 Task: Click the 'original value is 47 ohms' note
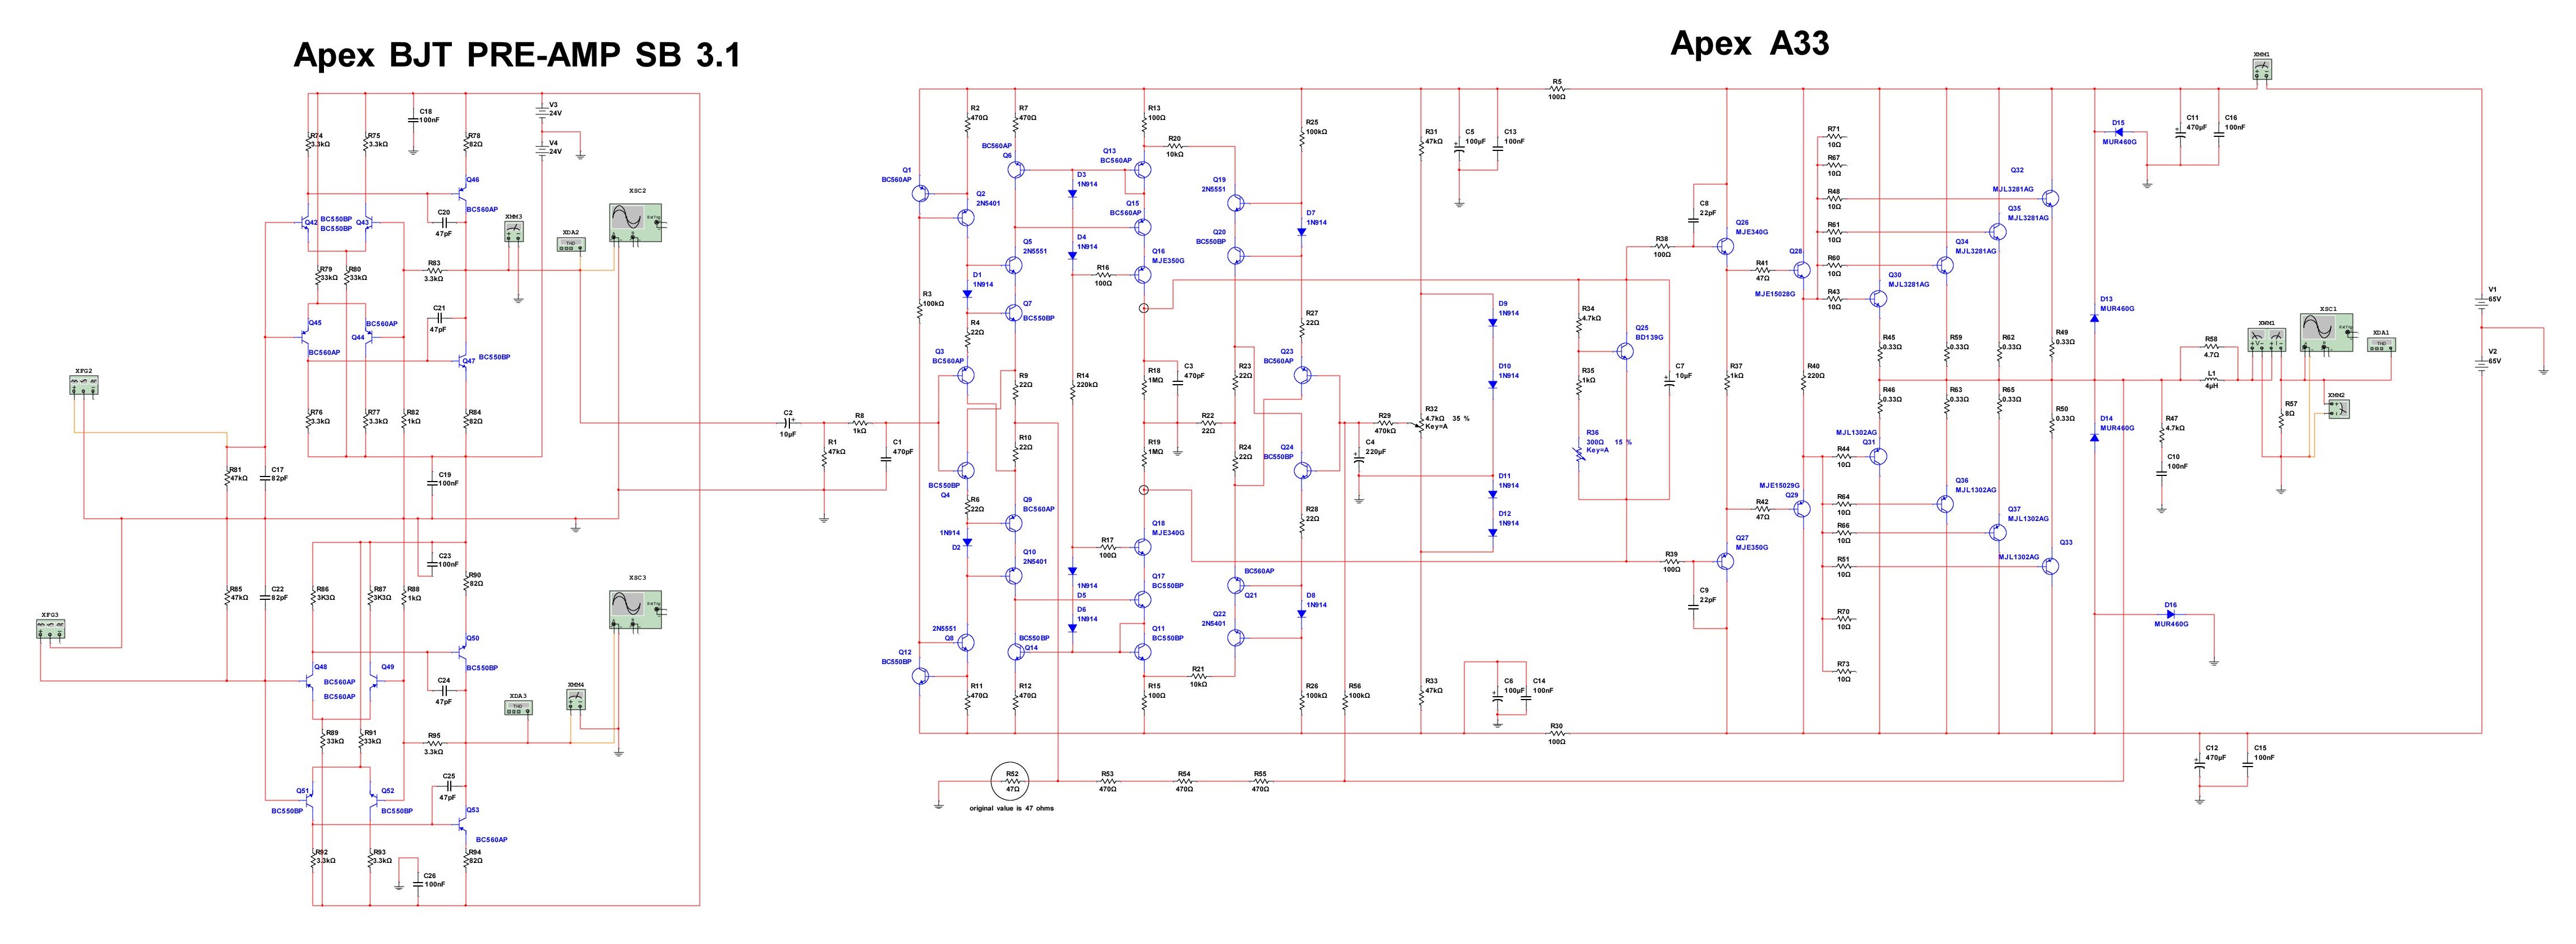point(1012,807)
